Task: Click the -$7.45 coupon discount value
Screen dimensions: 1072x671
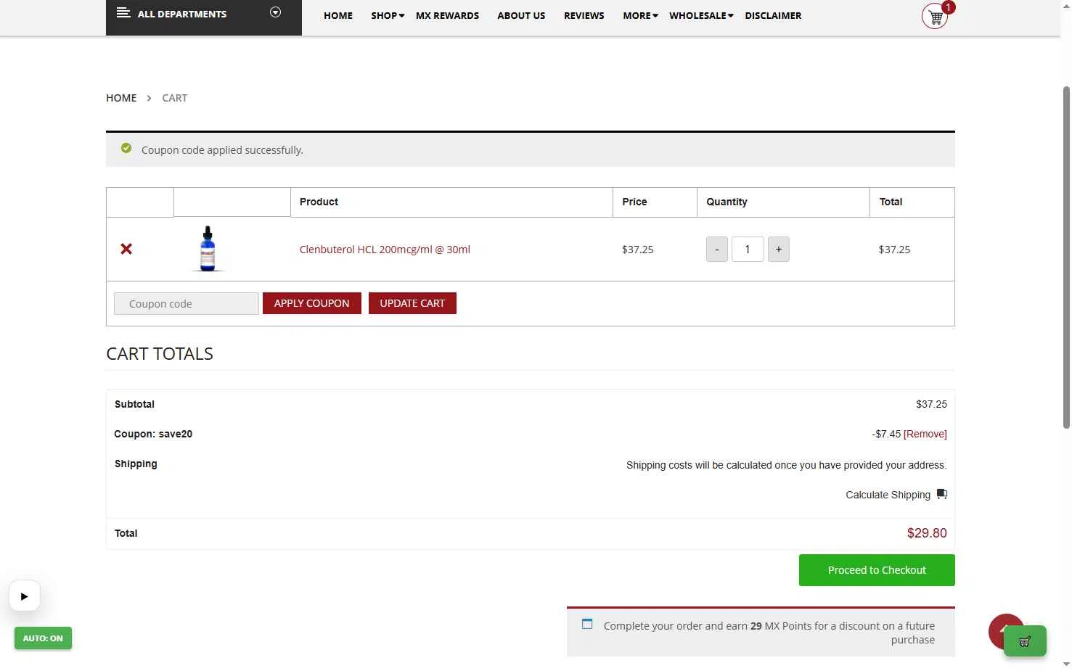Action: tap(886, 434)
